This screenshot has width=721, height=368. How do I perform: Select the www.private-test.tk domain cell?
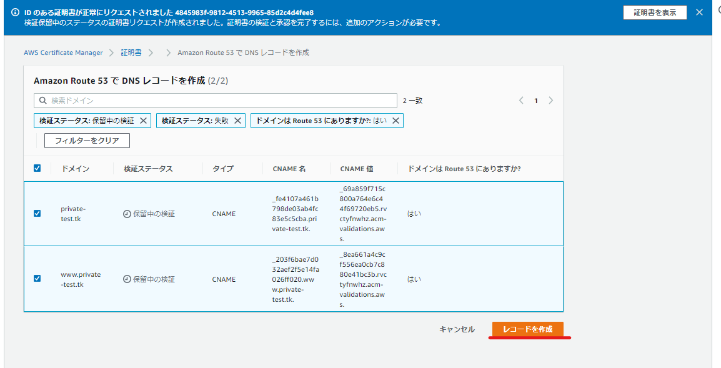pos(81,279)
